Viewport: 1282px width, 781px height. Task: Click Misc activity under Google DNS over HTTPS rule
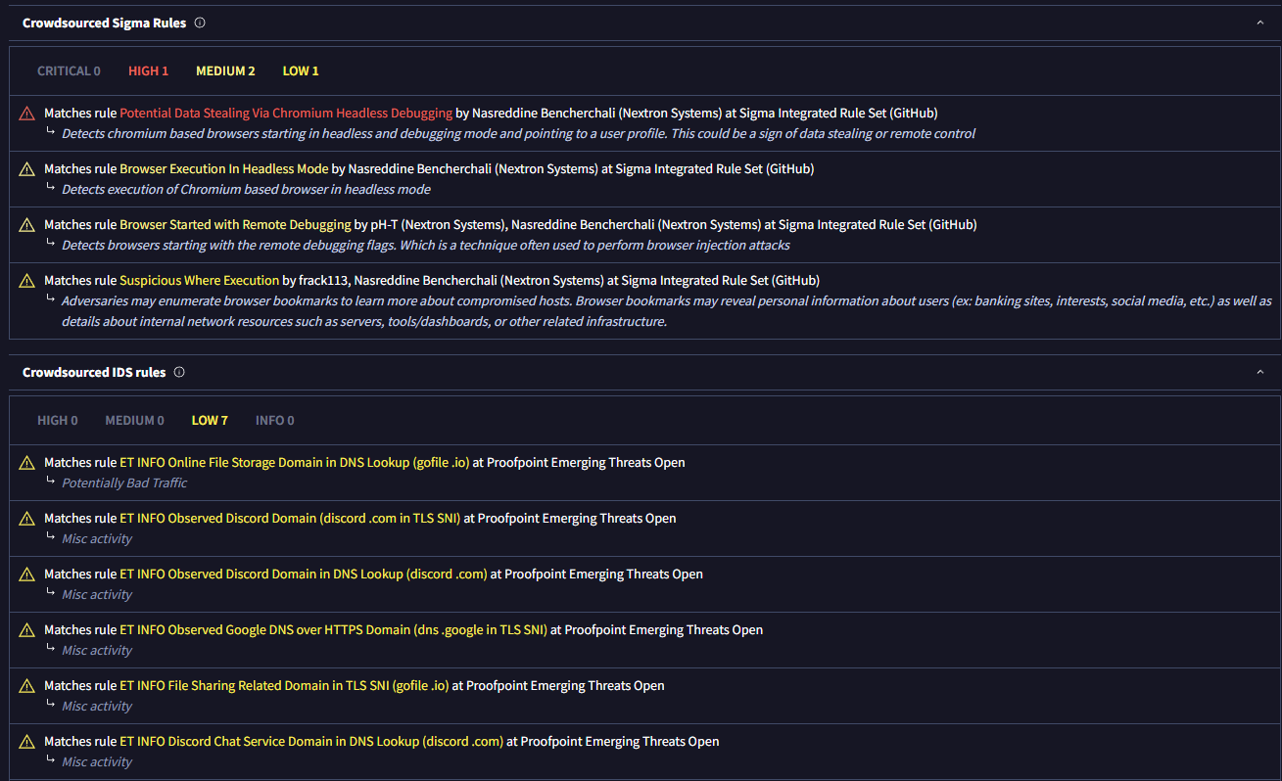click(x=97, y=651)
